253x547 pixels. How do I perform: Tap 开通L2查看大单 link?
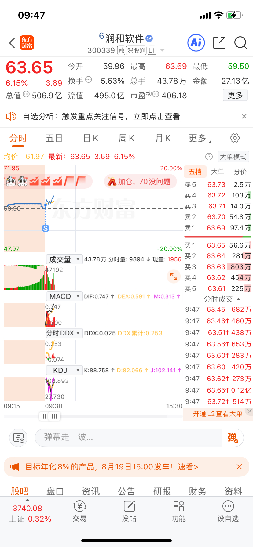coord(218,414)
